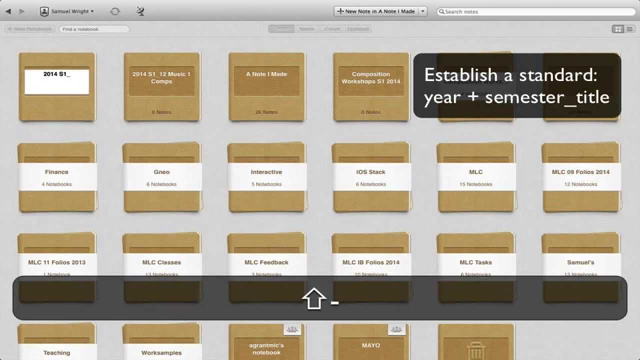640x360 pixels.
Task: Open Composition Workshops S1 2014 notebook
Action: click(371, 86)
